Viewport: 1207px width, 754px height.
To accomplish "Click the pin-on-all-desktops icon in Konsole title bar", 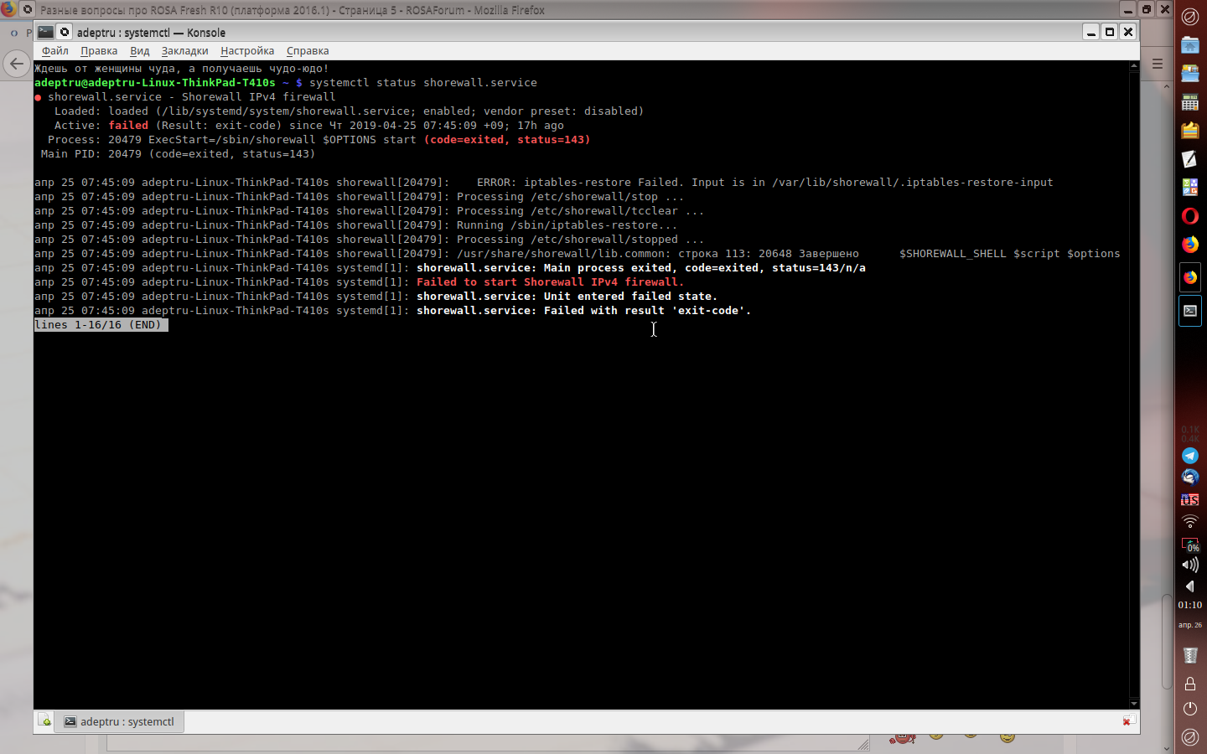I will coord(65,32).
